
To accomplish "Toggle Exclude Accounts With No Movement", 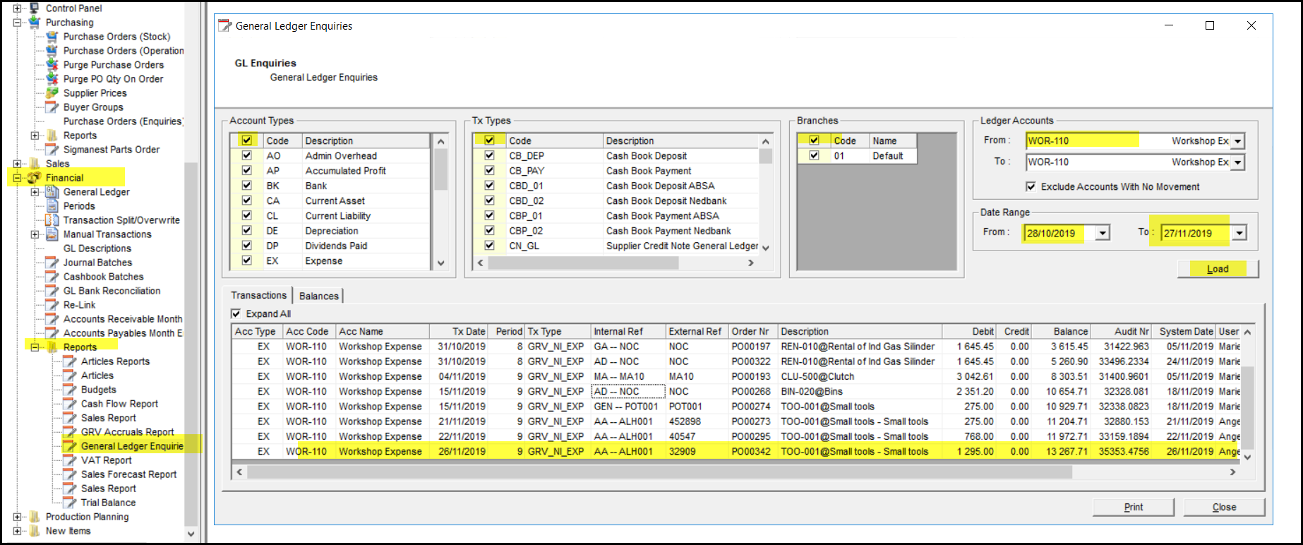I will point(1031,186).
